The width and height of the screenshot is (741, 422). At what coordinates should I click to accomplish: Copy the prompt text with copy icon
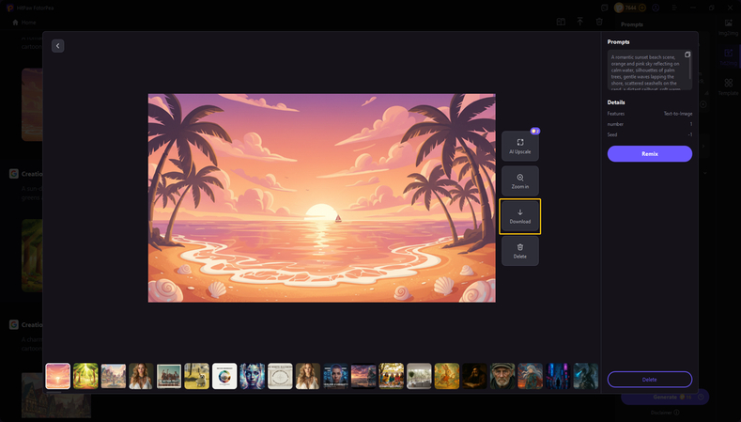pyautogui.click(x=687, y=55)
